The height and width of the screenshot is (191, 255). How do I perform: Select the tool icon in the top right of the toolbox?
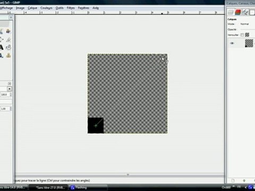pos(8,31)
